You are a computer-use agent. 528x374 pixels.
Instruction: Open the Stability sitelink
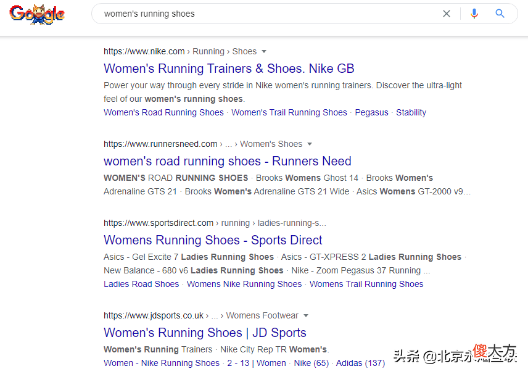[x=411, y=112]
